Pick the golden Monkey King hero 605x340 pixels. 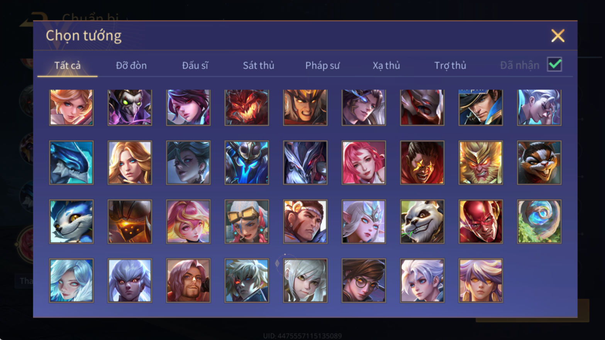[x=481, y=162]
